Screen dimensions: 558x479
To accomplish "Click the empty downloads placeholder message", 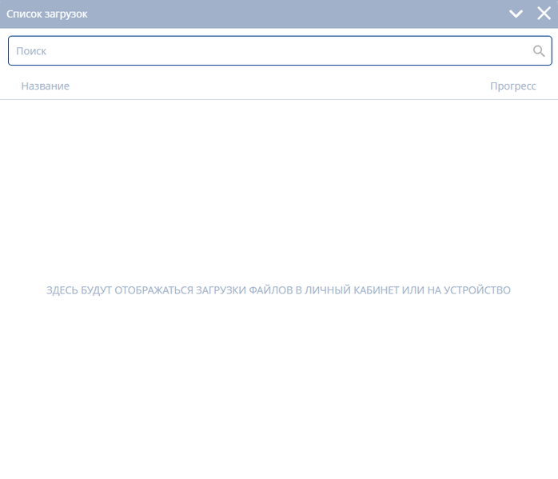I will pyautogui.click(x=278, y=290).
